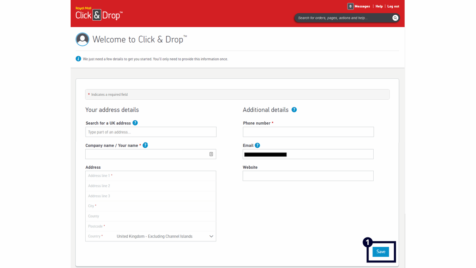476x268 pixels.
Task: Click the City field
Action: [151, 206]
